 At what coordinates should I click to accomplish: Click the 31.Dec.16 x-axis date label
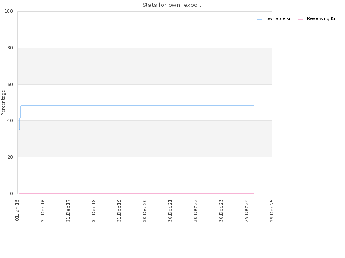coord(43,211)
